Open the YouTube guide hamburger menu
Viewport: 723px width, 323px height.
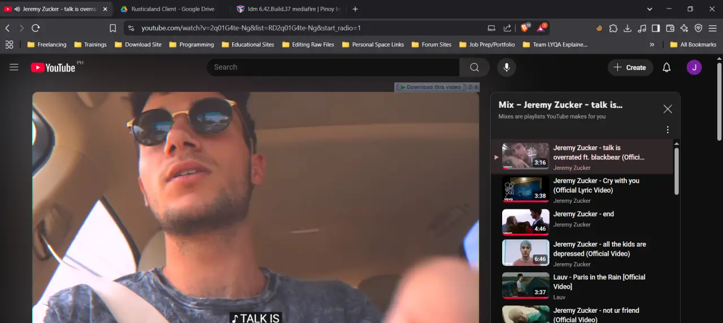[14, 67]
